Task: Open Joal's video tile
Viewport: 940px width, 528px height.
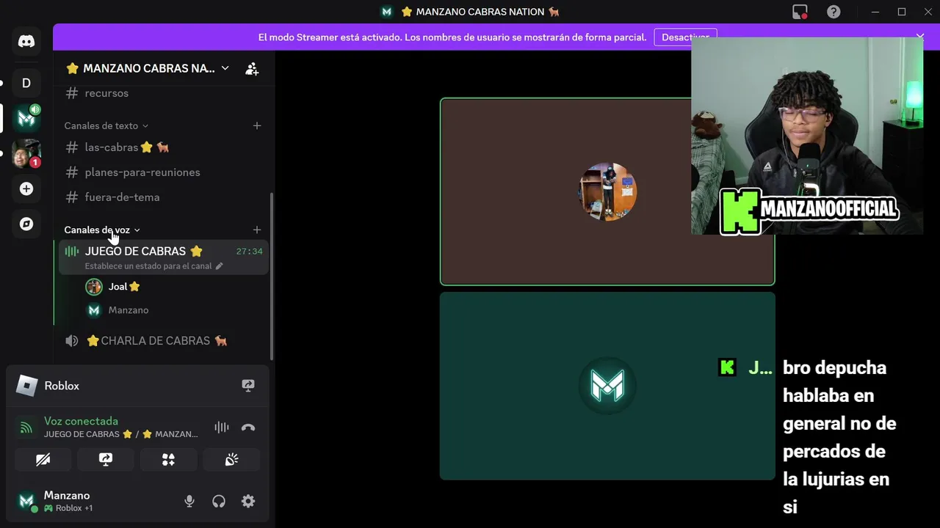Action: pyautogui.click(x=607, y=191)
